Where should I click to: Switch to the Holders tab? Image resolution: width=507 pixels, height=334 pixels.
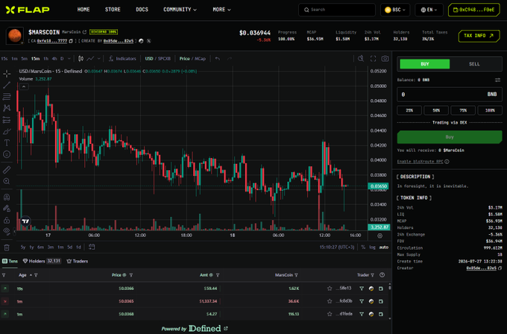tap(42, 261)
